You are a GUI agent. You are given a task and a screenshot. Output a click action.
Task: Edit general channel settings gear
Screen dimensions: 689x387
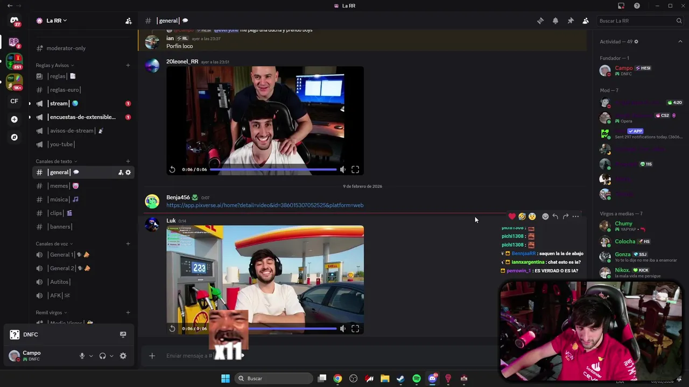click(128, 173)
